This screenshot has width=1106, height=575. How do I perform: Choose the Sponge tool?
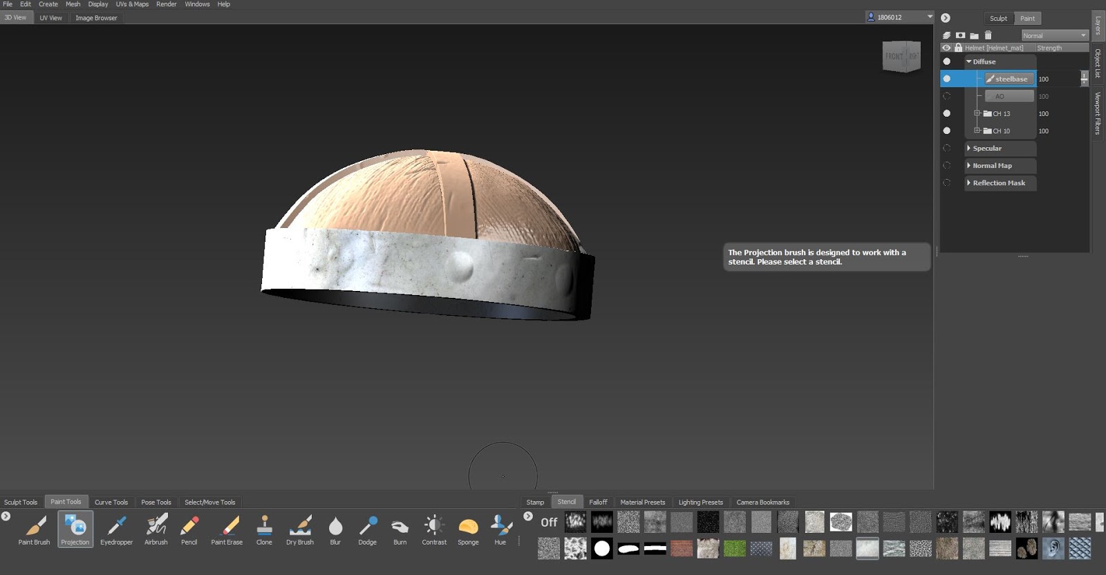468,530
